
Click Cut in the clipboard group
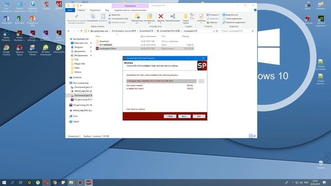click(x=114, y=15)
